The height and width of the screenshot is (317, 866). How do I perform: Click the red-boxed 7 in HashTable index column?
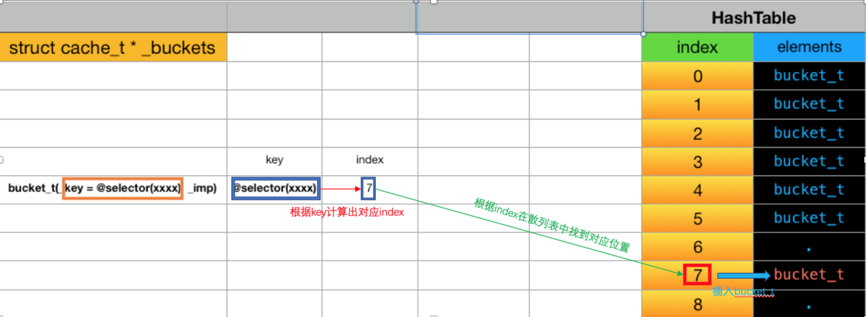coord(697,275)
